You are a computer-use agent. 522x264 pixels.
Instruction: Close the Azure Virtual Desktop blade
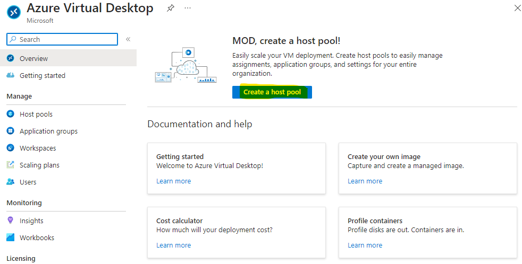(x=518, y=8)
